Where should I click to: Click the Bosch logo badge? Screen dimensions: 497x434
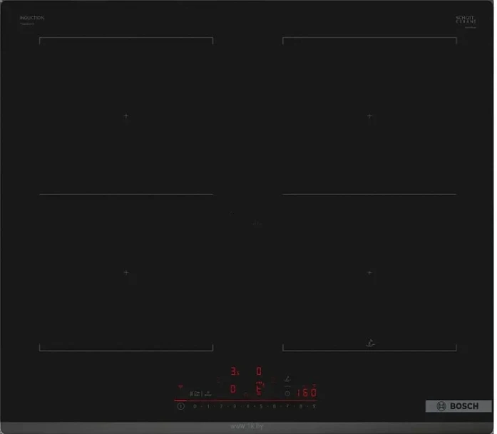click(458, 406)
